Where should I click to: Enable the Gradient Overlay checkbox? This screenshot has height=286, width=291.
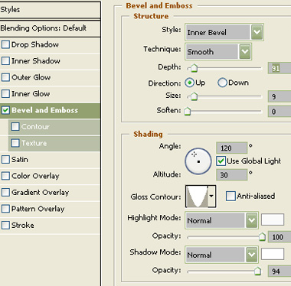[5, 192]
